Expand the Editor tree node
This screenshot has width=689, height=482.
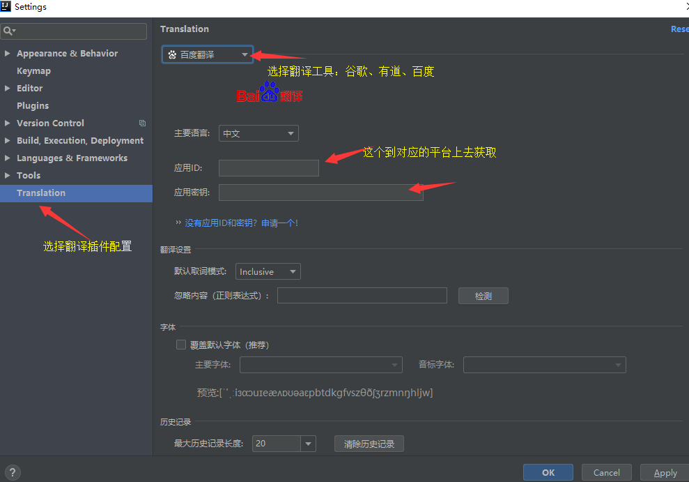pyautogui.click(x=8, y=89)
